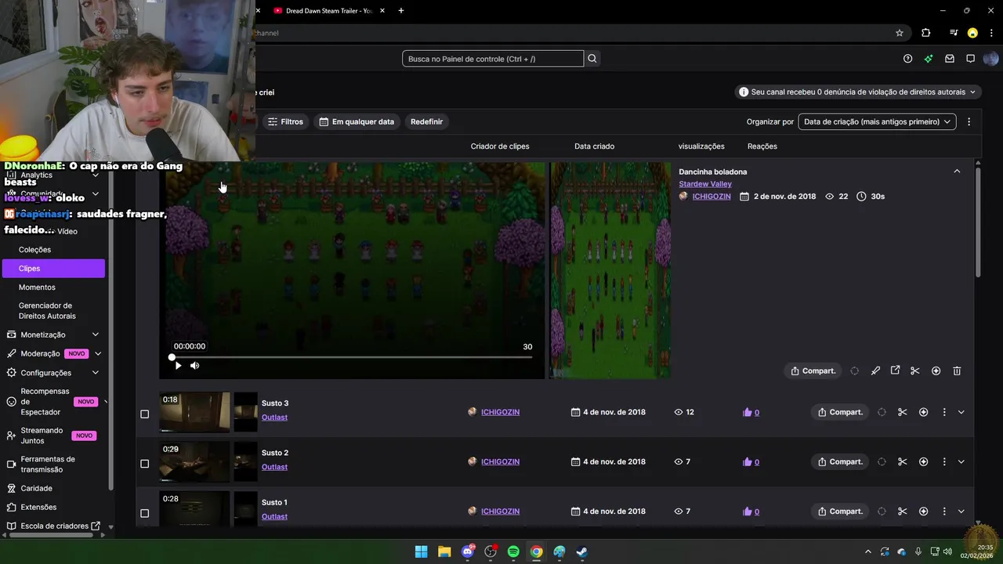
Task: Open Steam from the taskbar
Action: (x=582, y=551)
